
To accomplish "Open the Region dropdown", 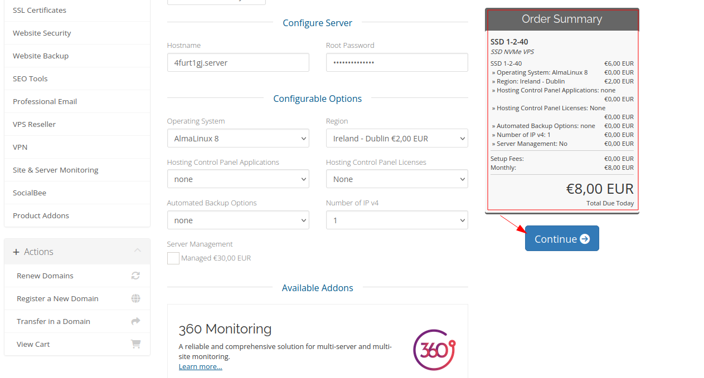I will (397, 139).
